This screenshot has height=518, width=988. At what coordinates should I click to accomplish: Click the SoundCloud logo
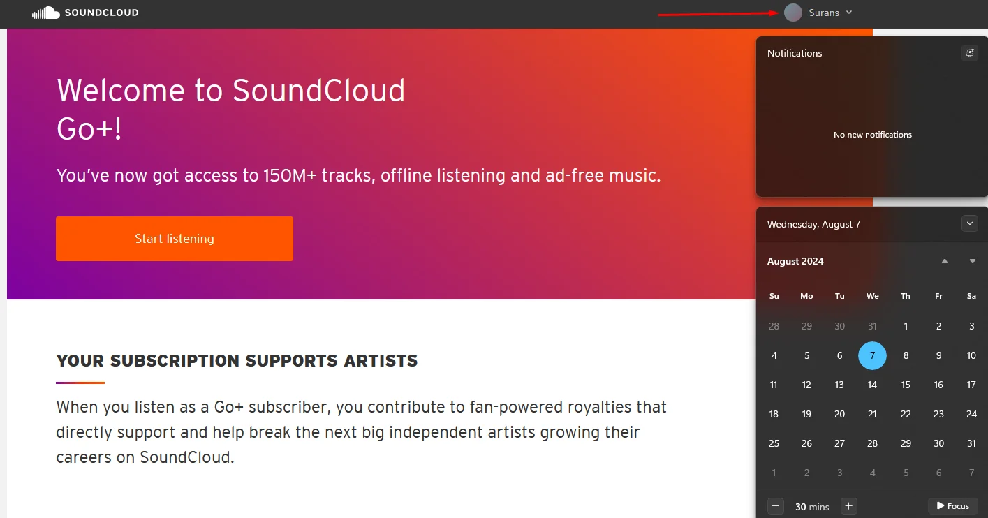(x=85, y=13)
